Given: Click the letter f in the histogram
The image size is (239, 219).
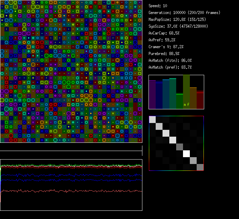Looking at the screenshot, I should 188,105.
